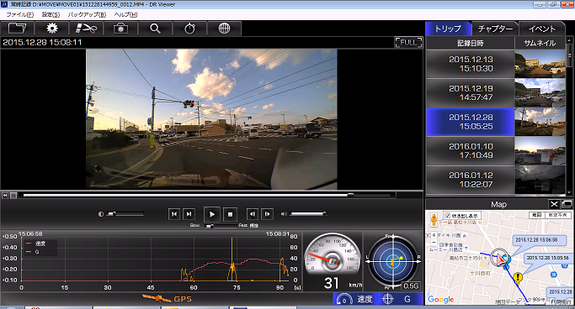Jump to next file button
575x309 pixels.
189,214
